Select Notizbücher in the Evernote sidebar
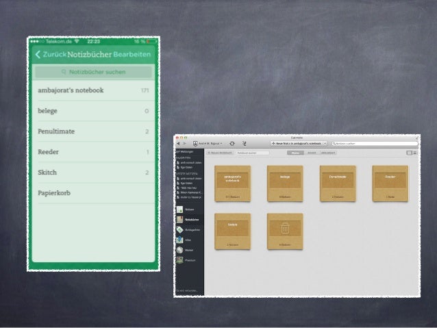This screenshot has width=437, height=328. pos(189,220)
